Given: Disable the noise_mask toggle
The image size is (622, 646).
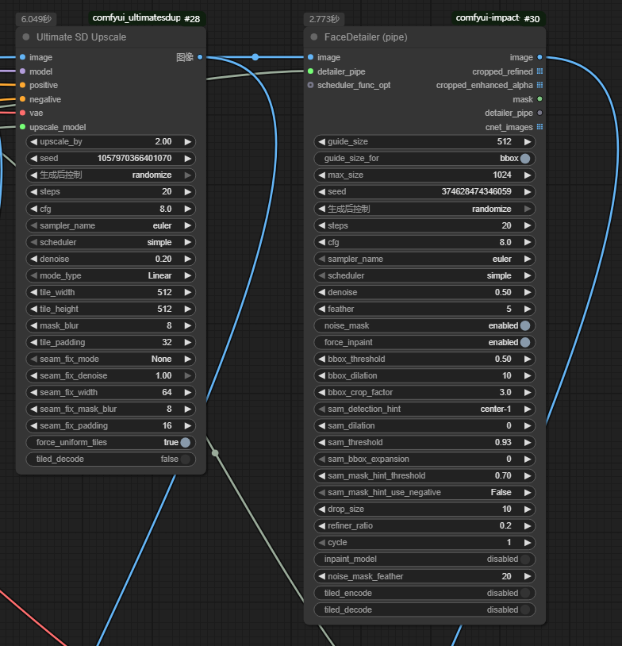Looking at the screenshot, I should pyautogui.click(x=524, y=326).
